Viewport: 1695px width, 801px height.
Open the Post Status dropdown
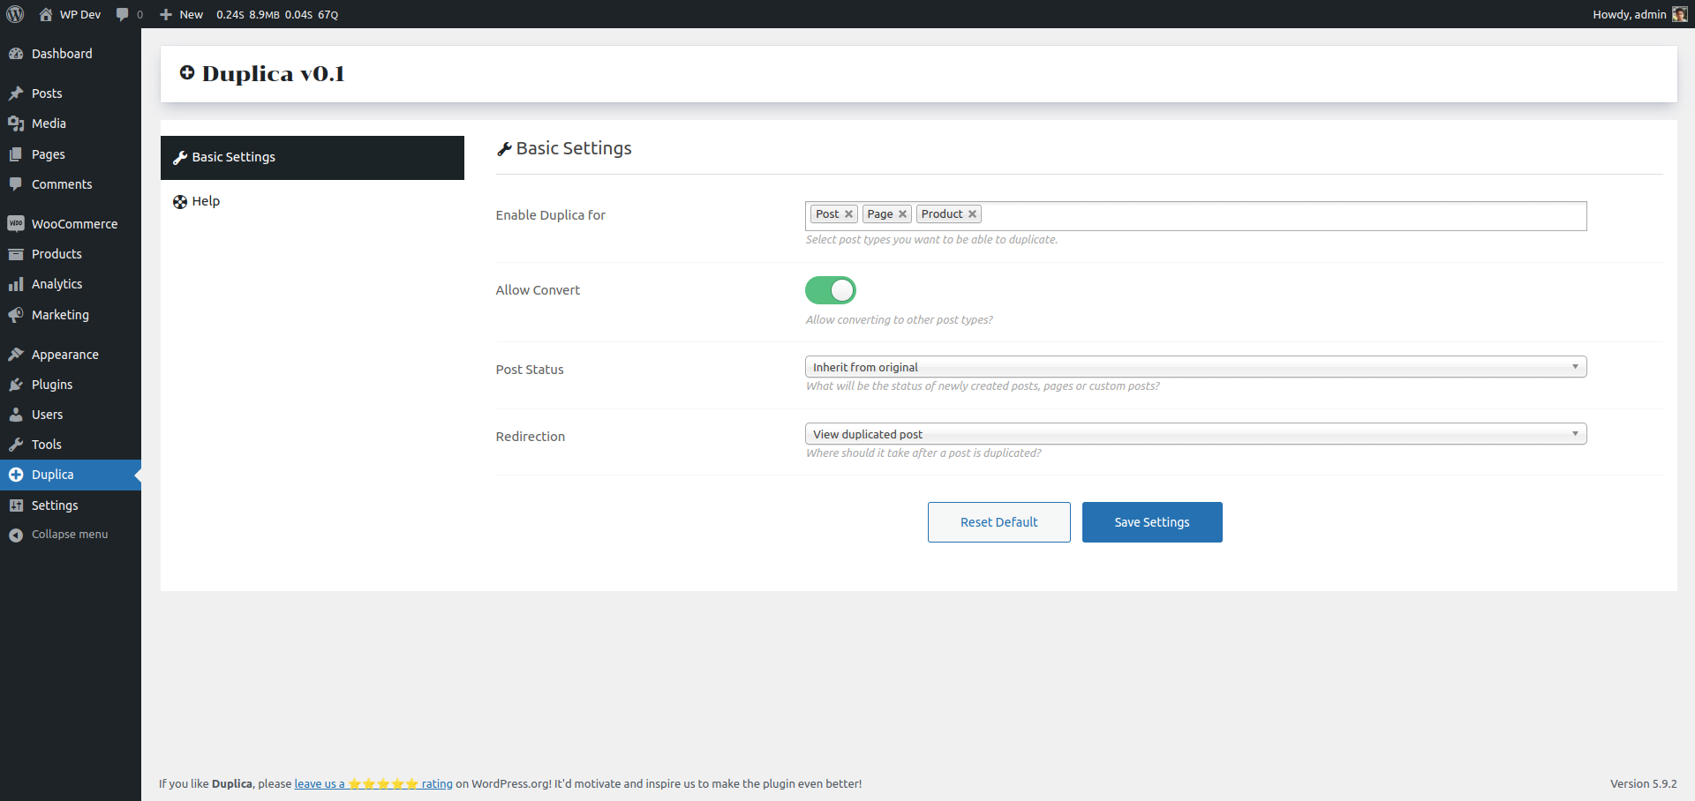point(1195,367)
